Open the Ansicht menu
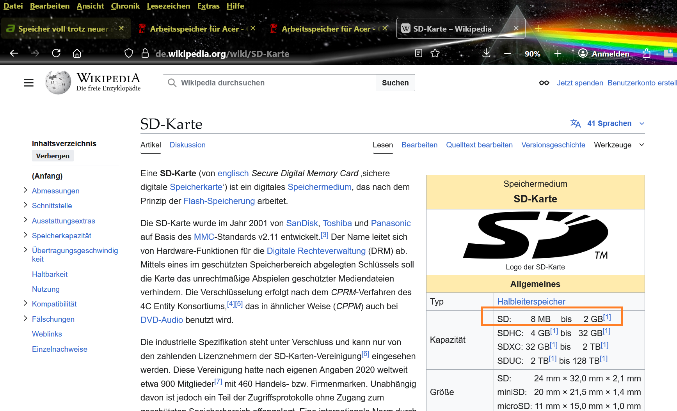 [x=90, y=6]
